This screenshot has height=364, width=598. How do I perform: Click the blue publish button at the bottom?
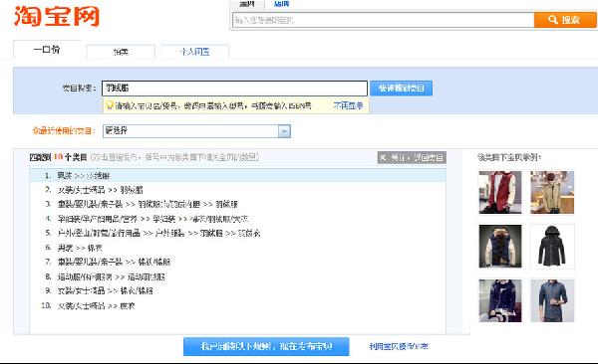pos(266,346)
